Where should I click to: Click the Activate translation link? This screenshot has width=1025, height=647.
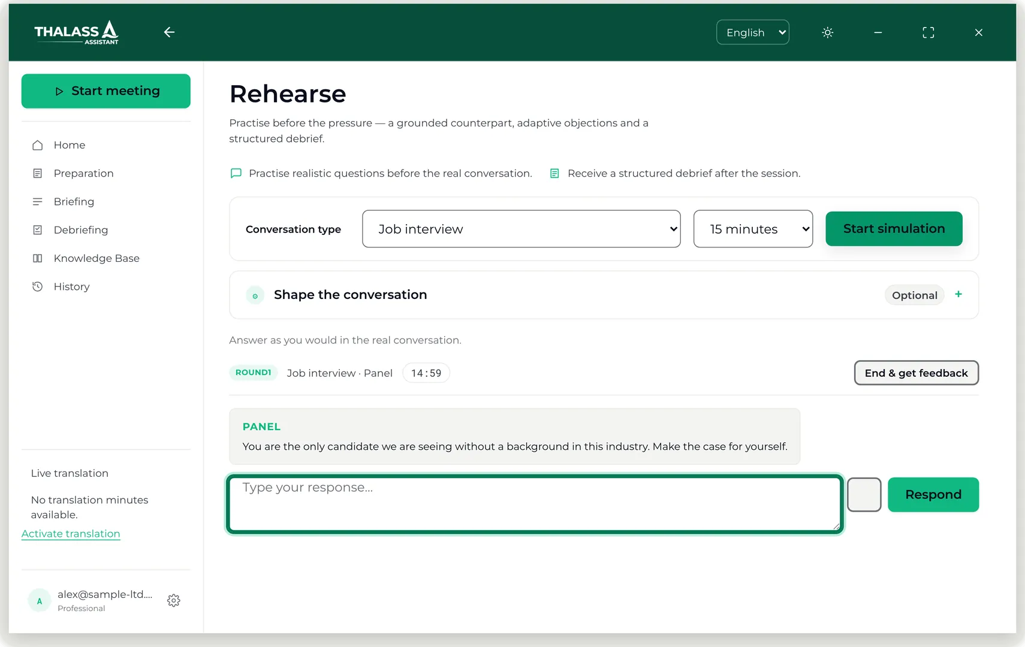click(71, 534)
